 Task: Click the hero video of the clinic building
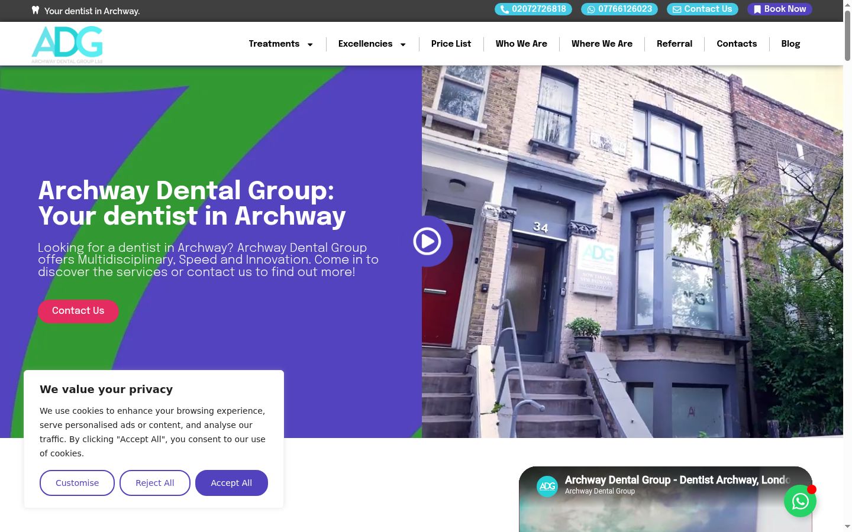coord(632,251)
